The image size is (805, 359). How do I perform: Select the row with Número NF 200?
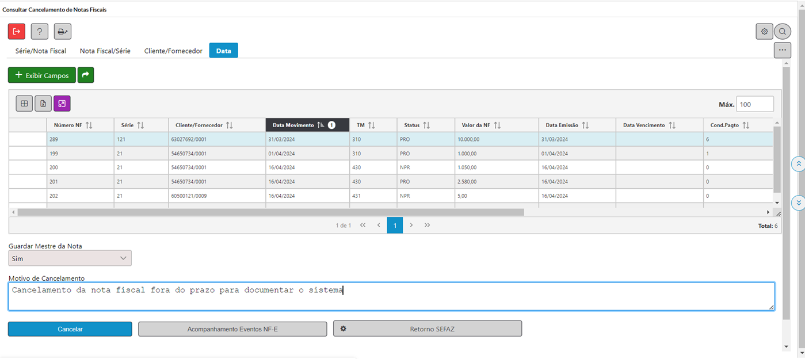[x=391, y=167]
